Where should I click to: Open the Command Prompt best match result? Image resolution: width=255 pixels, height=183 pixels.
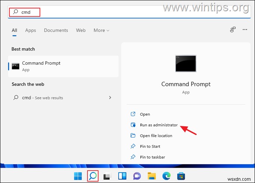(63, 66)
